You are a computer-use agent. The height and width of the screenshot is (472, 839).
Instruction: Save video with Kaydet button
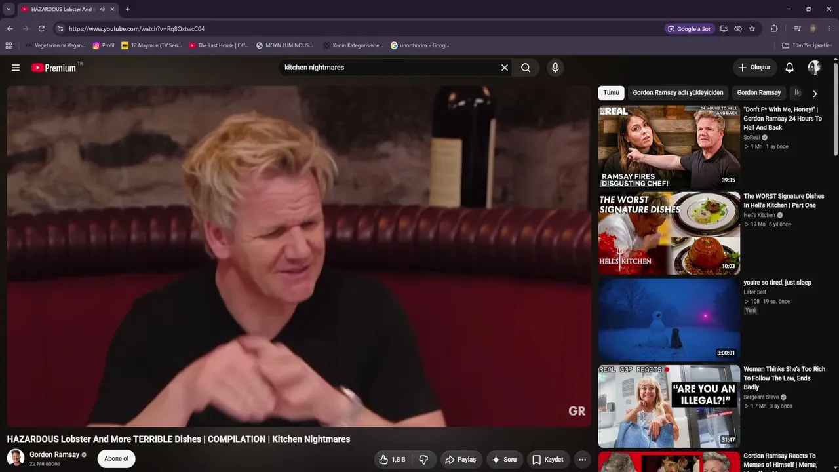point(548,460)
